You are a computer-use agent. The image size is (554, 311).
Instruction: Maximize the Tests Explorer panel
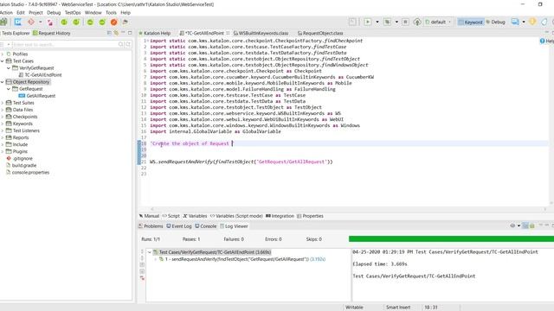130,33
